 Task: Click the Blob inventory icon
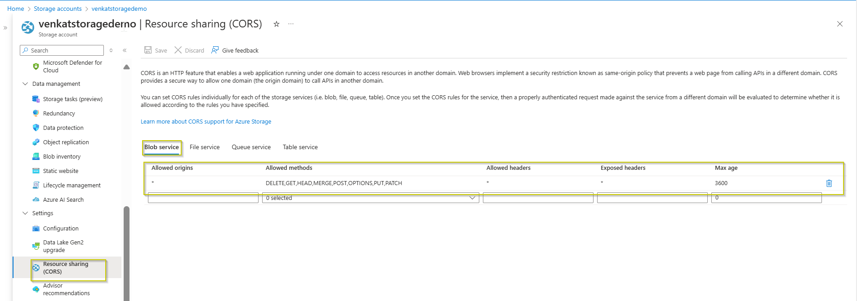point(36,156)
